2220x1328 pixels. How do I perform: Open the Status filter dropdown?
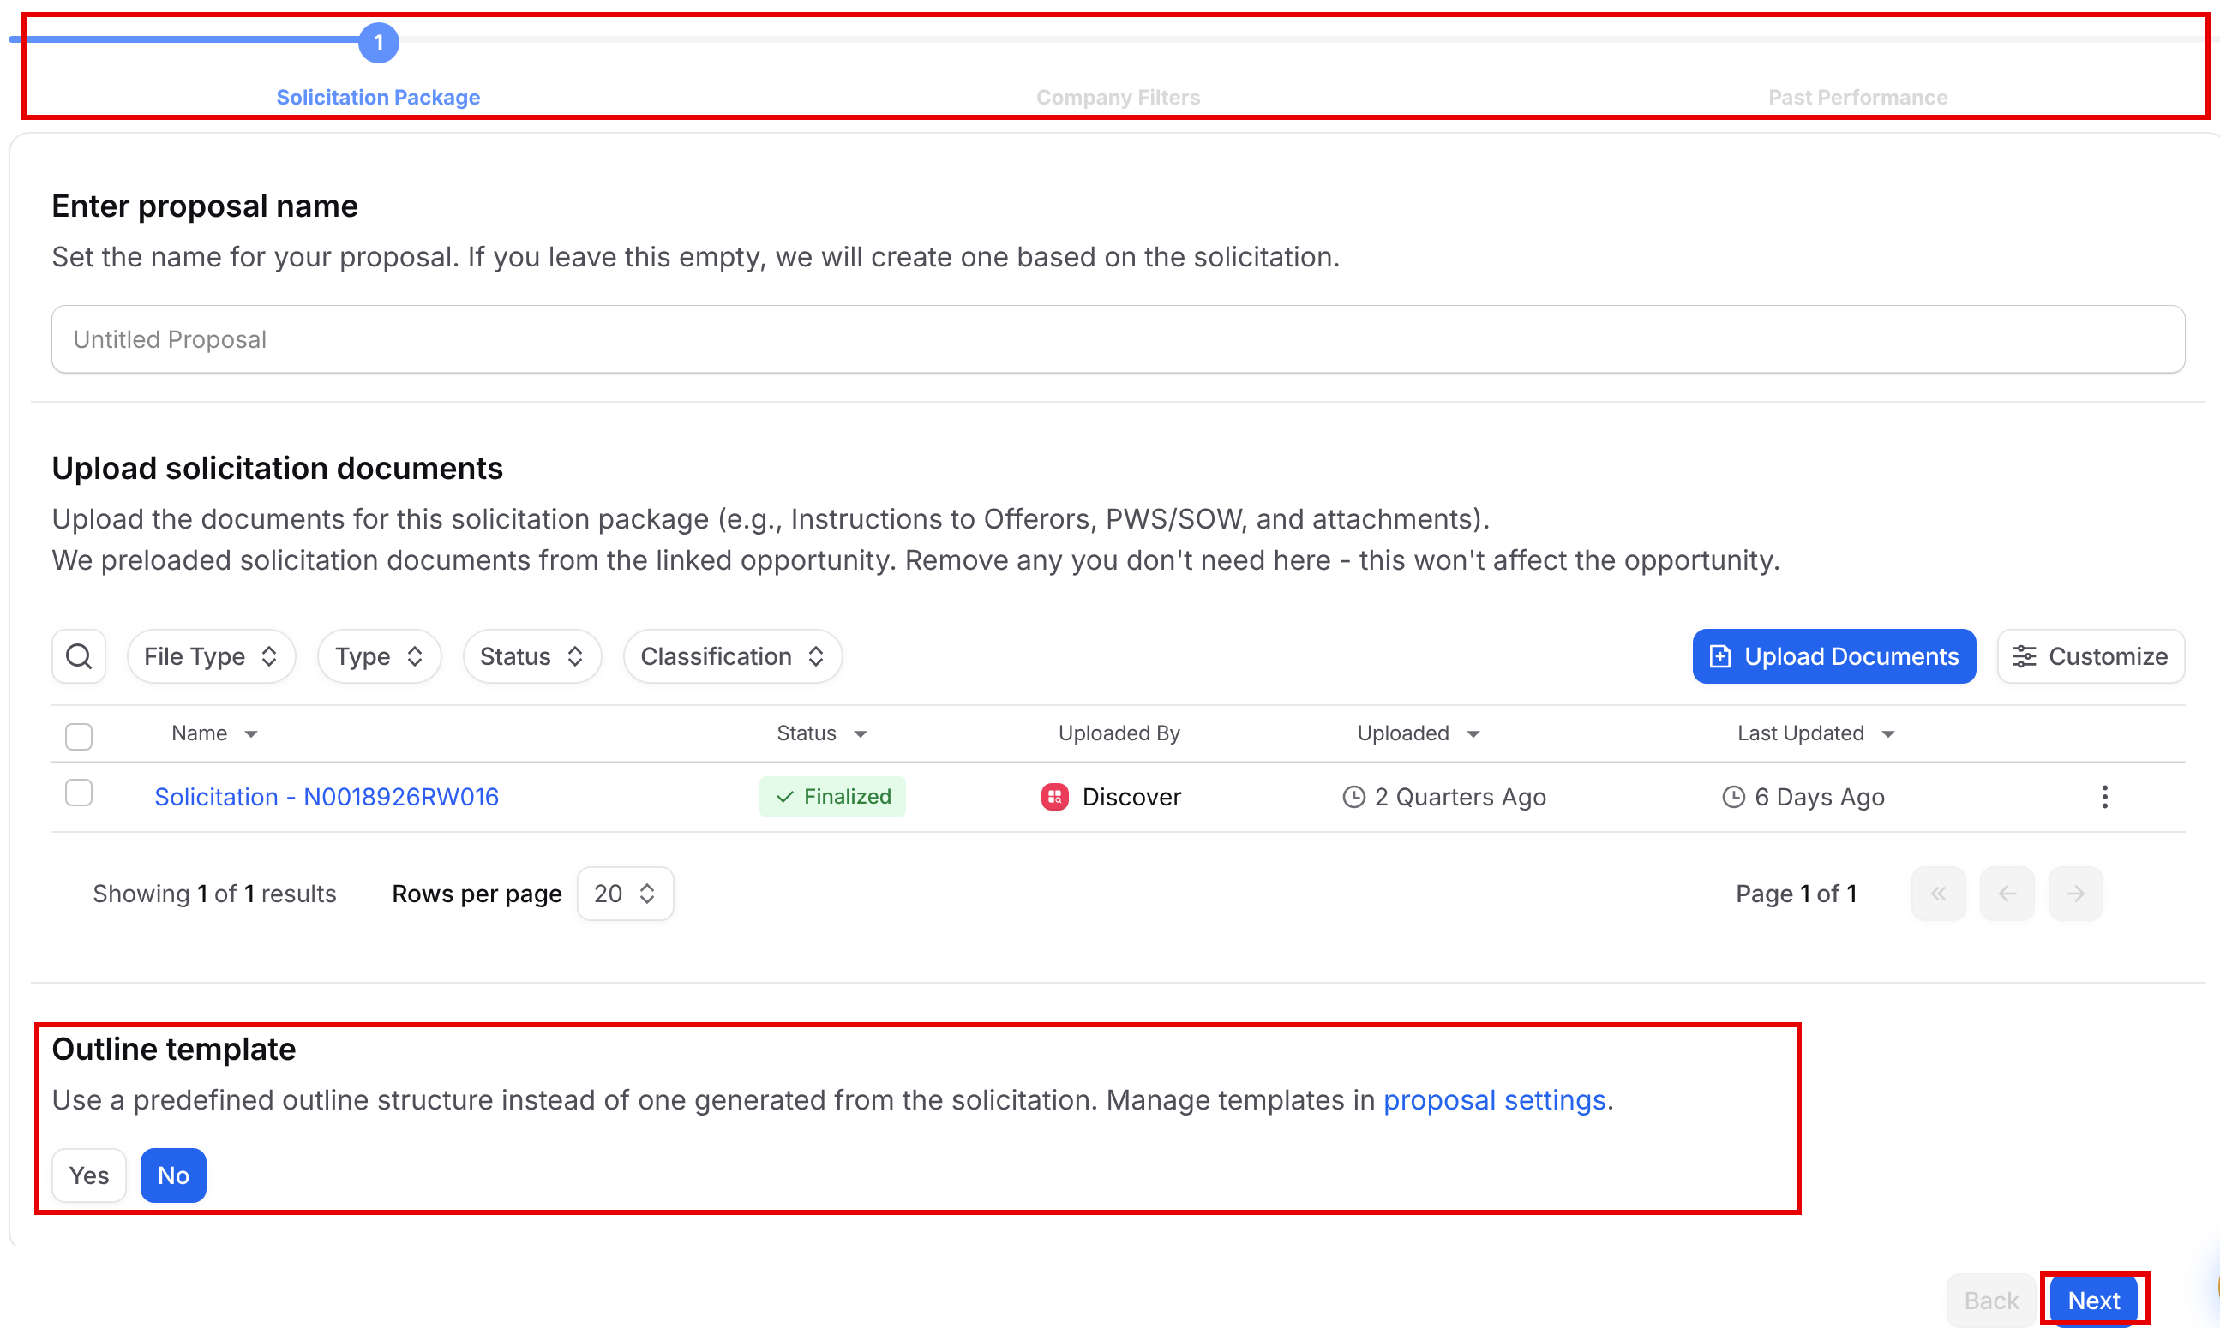point(531,656)
